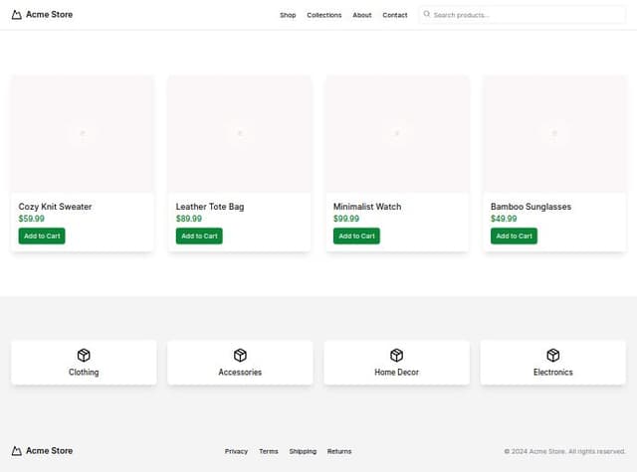Click the $89.99 price
Viewport: 637px width, 472px height.
(189, 219)
